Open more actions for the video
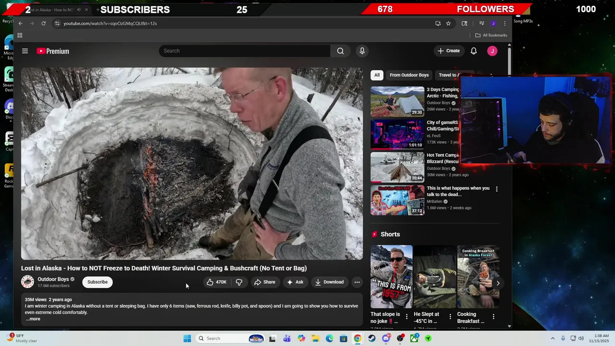Viewport: 615px width, 346px height. (x=357, y=282)
